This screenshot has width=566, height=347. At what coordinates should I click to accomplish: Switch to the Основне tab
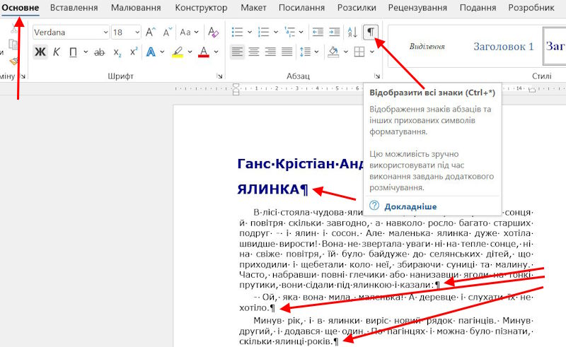[21, 8]
